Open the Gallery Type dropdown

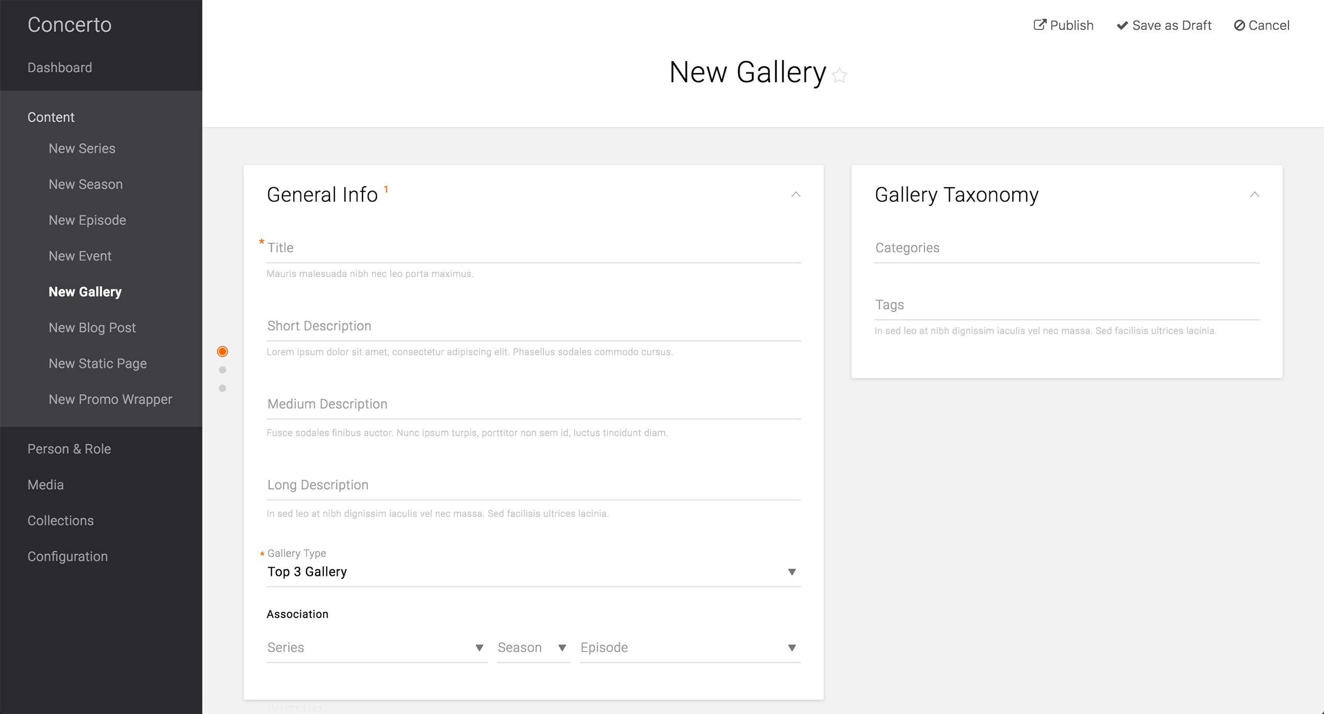[533, 572]
